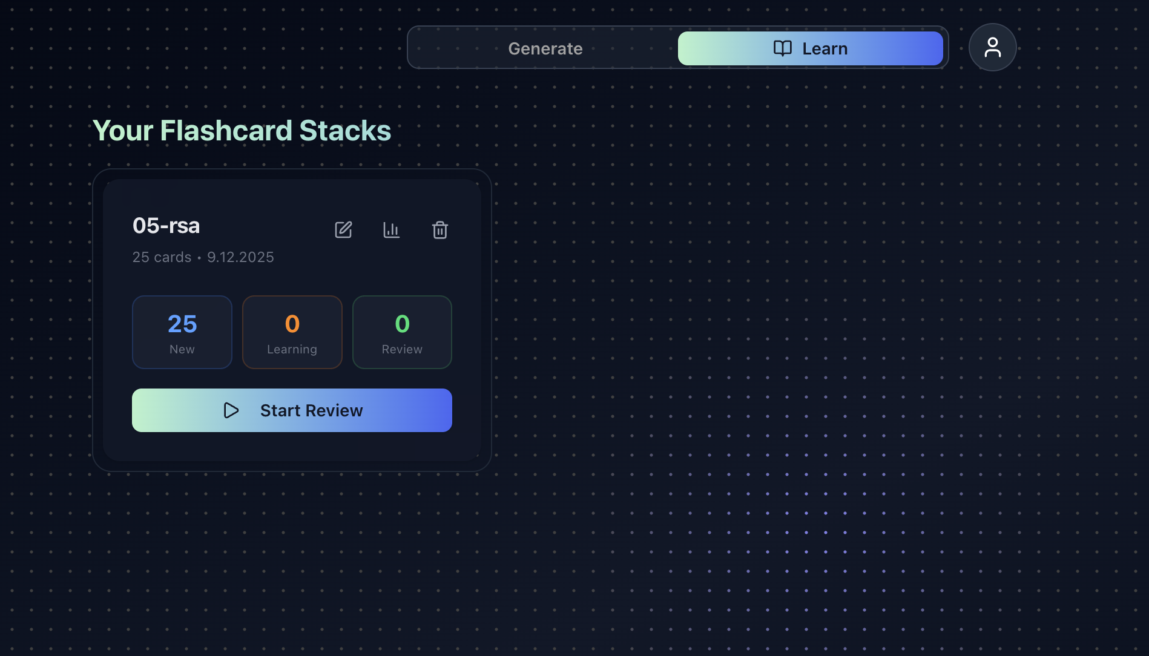Select the 0 Learning counter box
This screenshot has width=1149, height=656.
click(x=292, y=332)
